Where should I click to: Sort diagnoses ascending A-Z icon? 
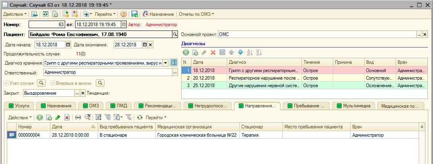tap(250, 52)
